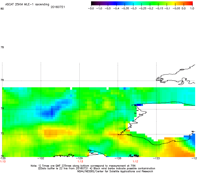Click the red 1:12 time stamp
Image resolution: width=197 pixels, height=173 pixels.
pyautogui.click(x=135, y=162)
